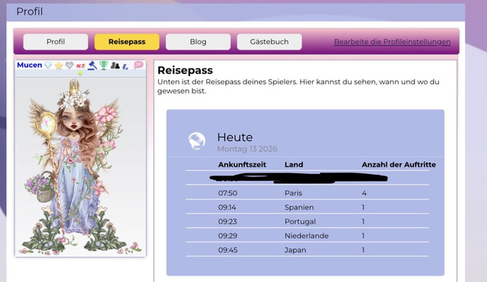Click the arrival time 09:14
Image resolution: width=487 pixels, height=282 pixels.
pos(227,208)
